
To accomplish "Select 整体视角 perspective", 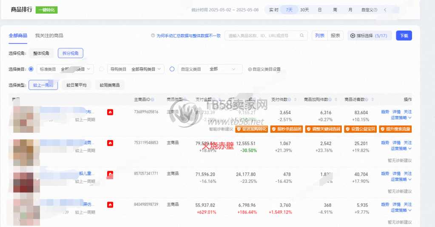I will pos(41,53).
